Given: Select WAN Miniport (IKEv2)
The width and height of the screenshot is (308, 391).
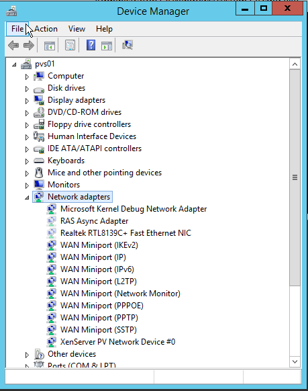Looking at the screenshot, I should (99, 245).
